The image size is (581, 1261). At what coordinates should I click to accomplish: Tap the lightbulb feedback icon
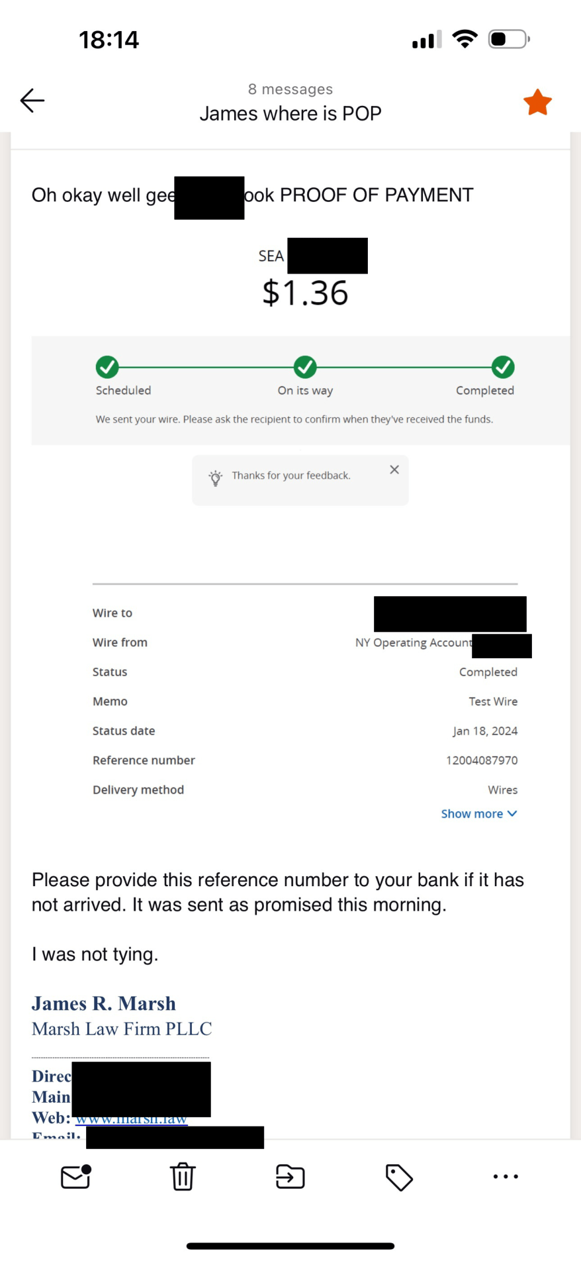click(215, 478)
